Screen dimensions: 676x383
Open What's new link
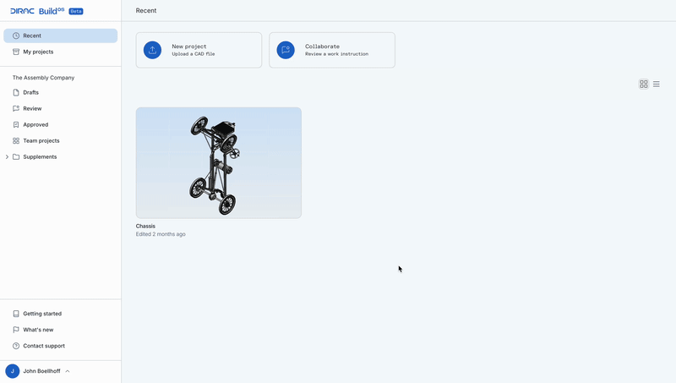pos(60,330)
